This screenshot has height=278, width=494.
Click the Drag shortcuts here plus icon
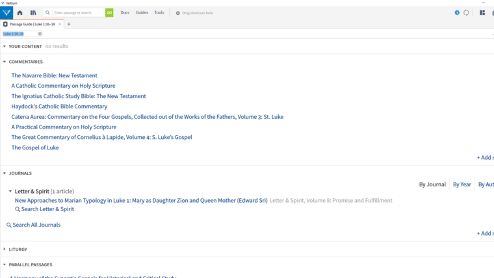point(177,13)
